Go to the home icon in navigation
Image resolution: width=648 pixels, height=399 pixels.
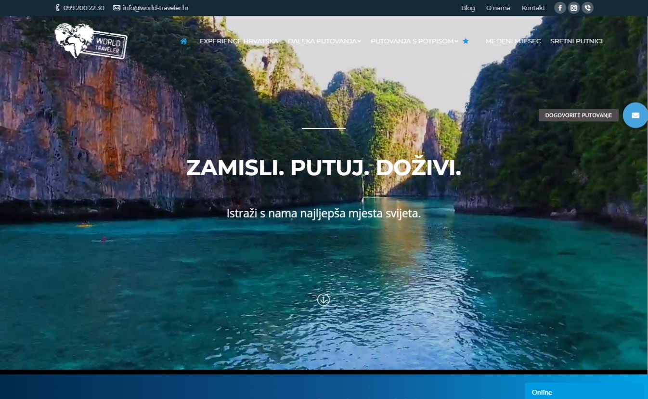click(183, 41)
